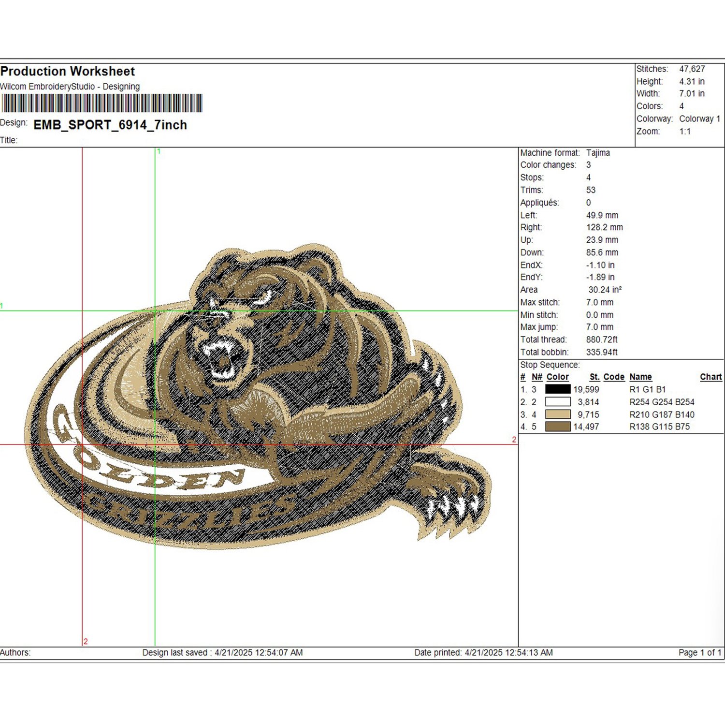Viewport: 725px width, 723px height.
Task: Click the stitch count "14,497" in row 4
Action: click(586, 427)
